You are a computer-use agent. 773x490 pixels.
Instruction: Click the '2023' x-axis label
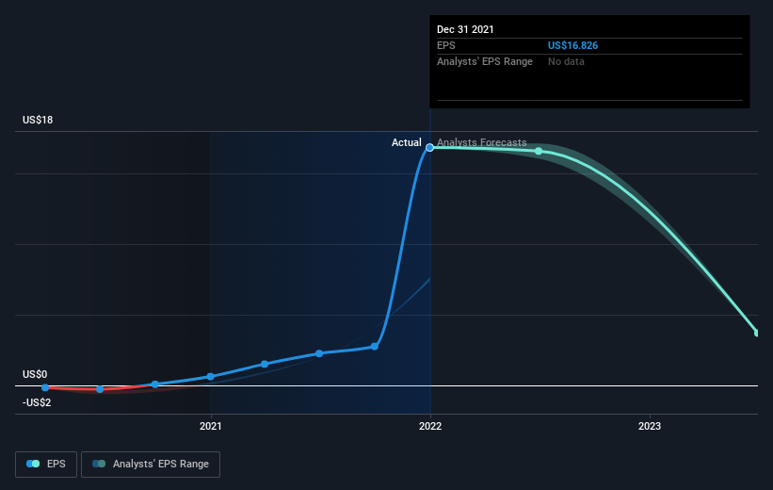(650, 426)
